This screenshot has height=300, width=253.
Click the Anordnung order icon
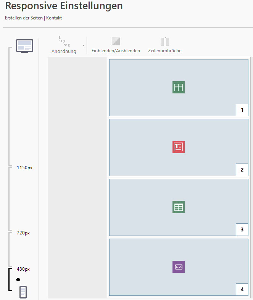coord(64,42)
